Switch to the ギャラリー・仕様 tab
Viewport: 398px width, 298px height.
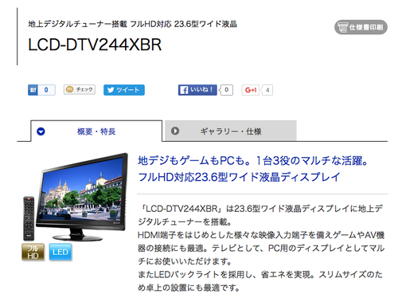point(231,131)
